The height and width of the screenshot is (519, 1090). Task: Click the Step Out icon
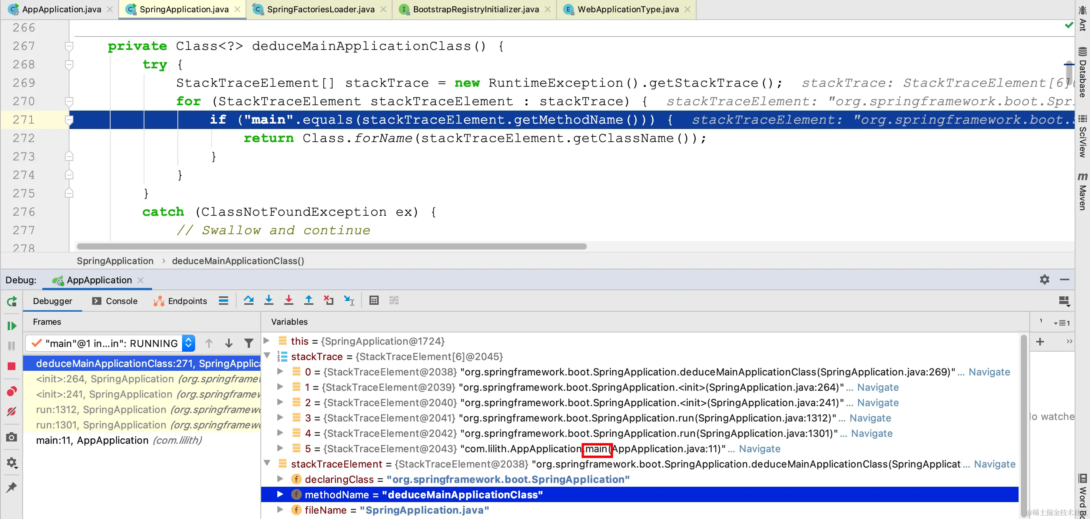[308, 301]
